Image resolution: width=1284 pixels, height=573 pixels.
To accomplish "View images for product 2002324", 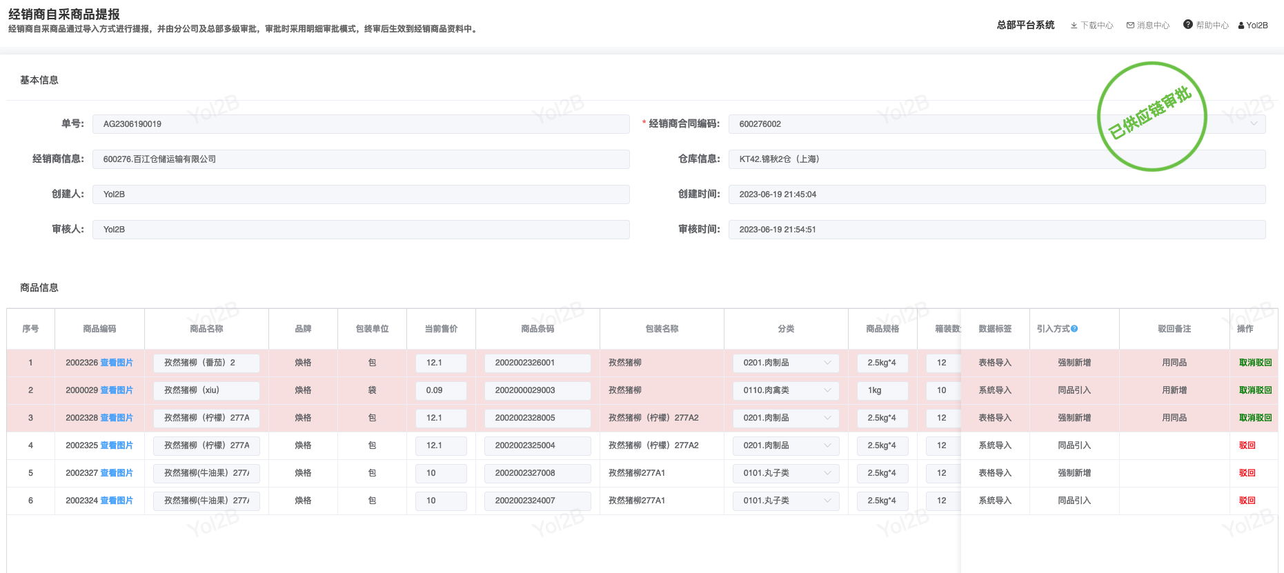I will coord(117,501).
